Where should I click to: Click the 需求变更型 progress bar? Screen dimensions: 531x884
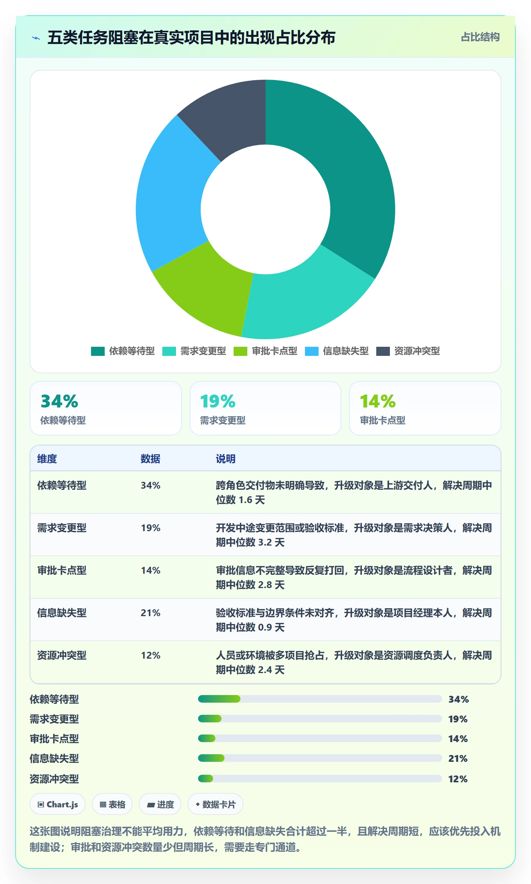pyautogui.click(x=320, y=719)
